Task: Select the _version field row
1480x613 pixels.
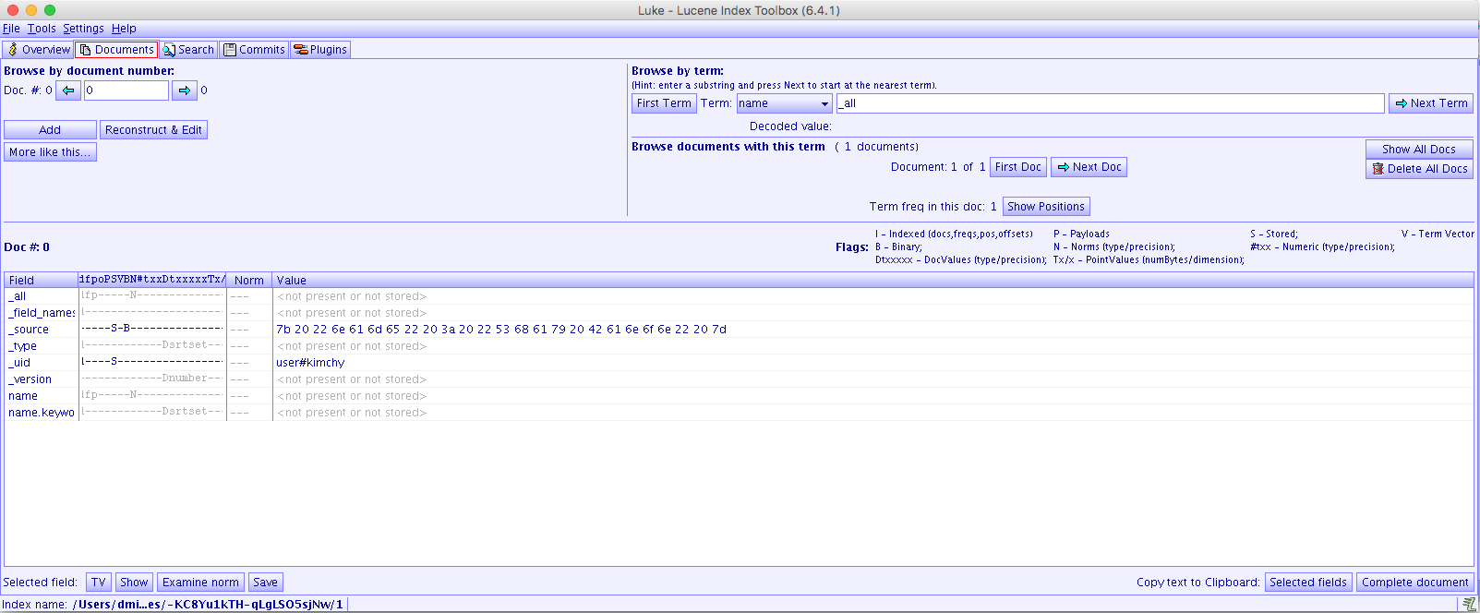Action: point(739,379)
